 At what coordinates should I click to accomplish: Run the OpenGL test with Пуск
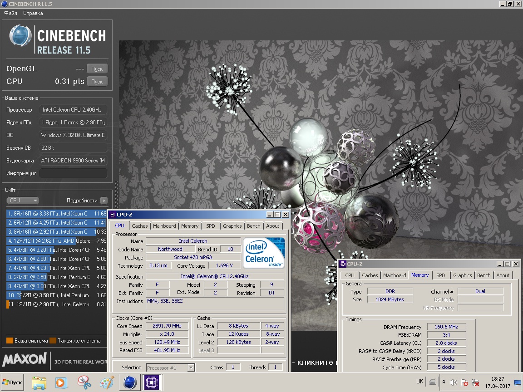click(x=97, y=69)
